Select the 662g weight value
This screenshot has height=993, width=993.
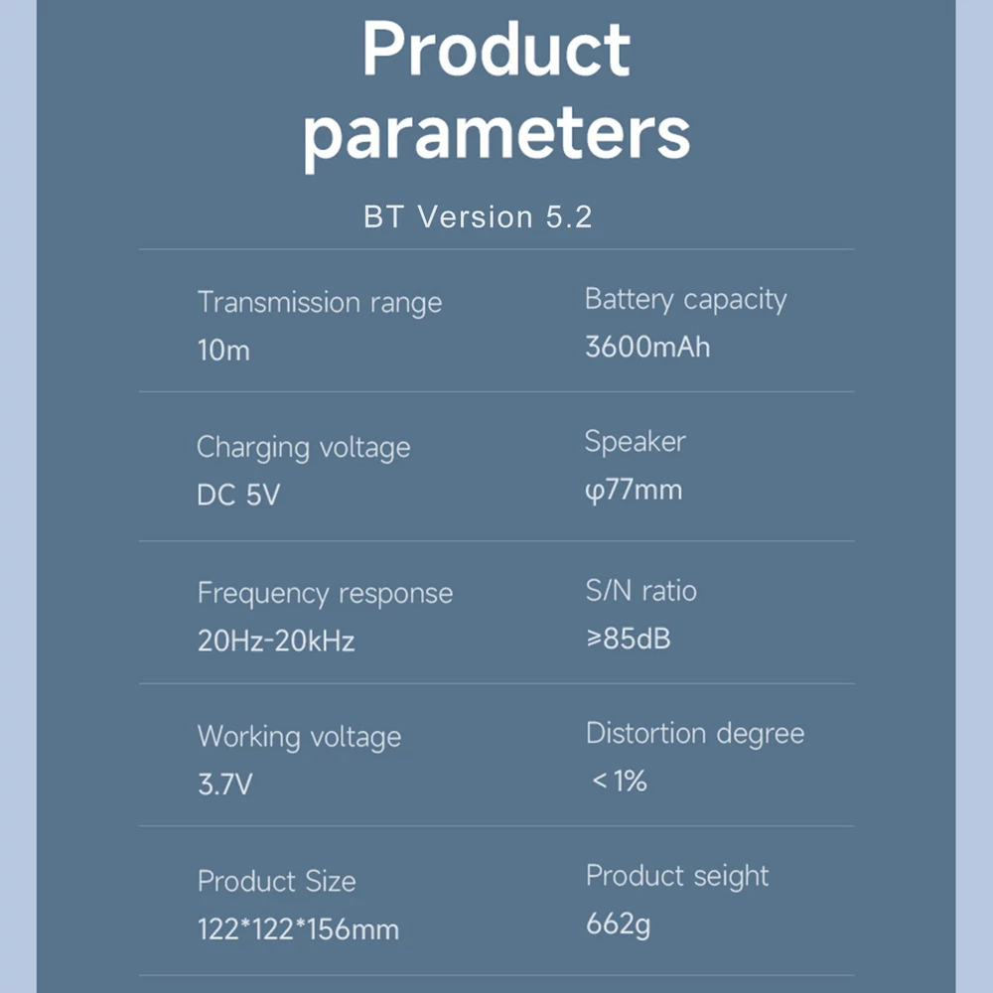[618, 924]
